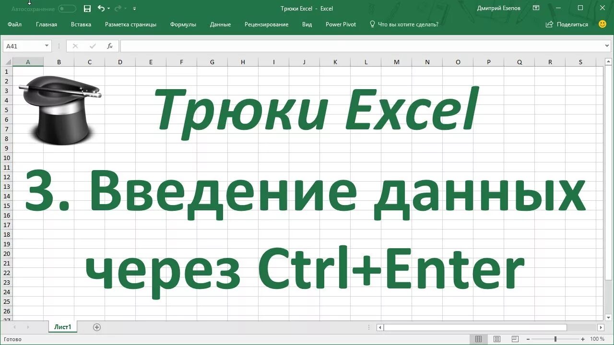
Task: Click the zoom out minus button
Action: [529, 339]
